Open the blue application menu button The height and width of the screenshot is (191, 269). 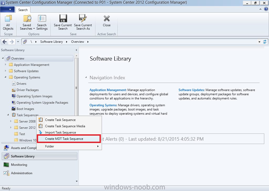[7, 9]
